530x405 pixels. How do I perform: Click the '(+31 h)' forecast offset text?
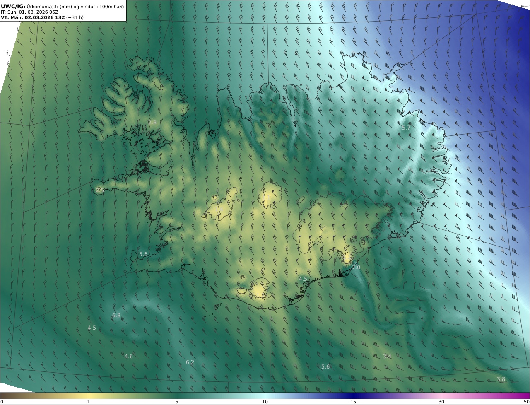tap(75, 17)
